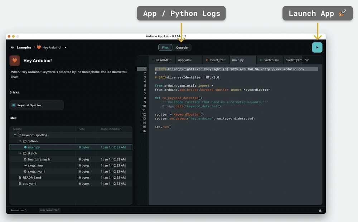Screen dimensions: 358x222
Task: Open the Hey Arduino! dropdown arrow
Action: (66, 47)
